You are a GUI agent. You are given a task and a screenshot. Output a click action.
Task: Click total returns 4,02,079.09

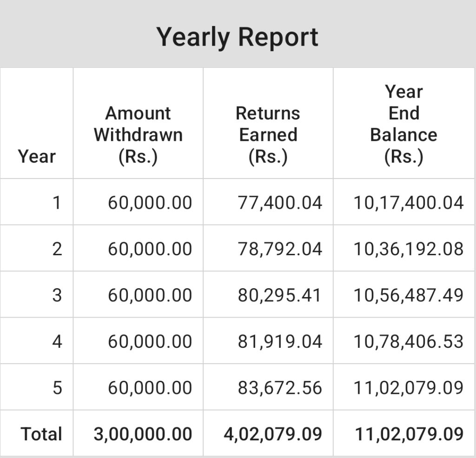pos(273,434)
